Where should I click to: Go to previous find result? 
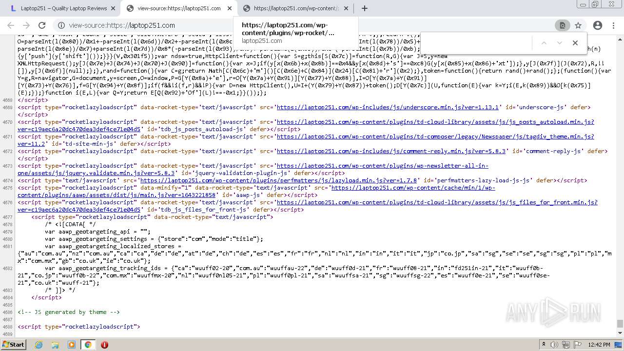[x=544, y=43]
